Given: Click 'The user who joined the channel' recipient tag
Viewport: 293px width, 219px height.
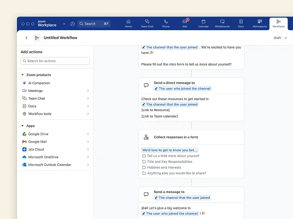Looking at the screenshot, I should 182,89.
